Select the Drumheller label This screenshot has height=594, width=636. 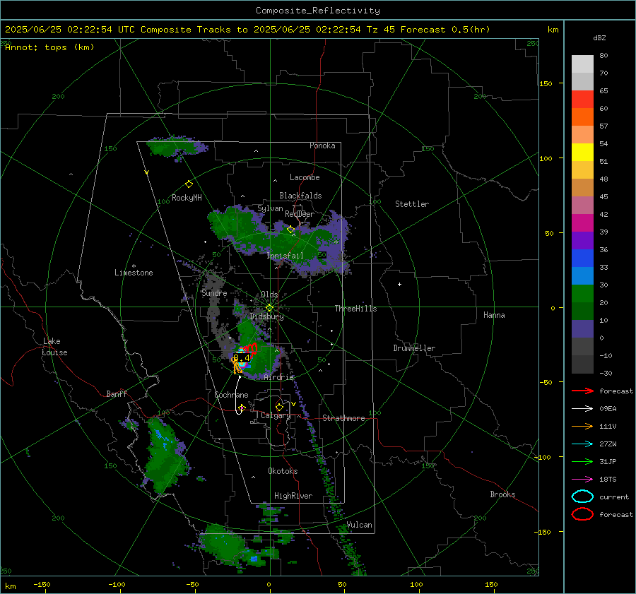[414, 348]
